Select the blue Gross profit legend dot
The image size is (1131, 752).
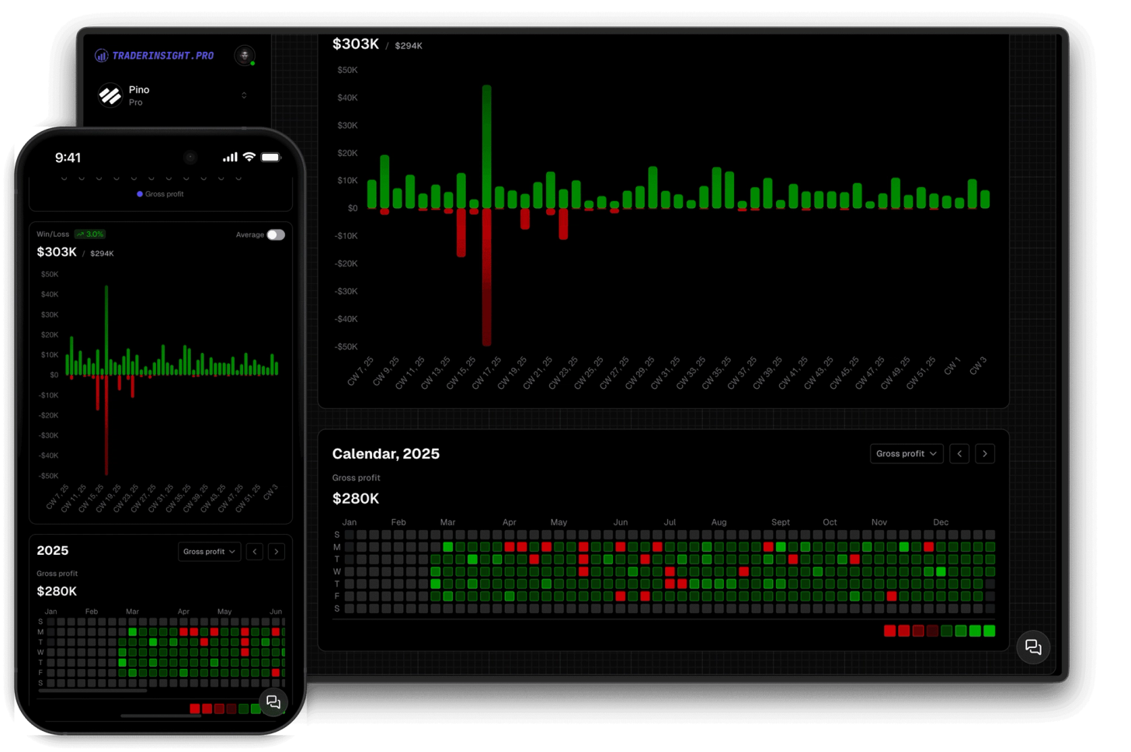coord(139,194)
